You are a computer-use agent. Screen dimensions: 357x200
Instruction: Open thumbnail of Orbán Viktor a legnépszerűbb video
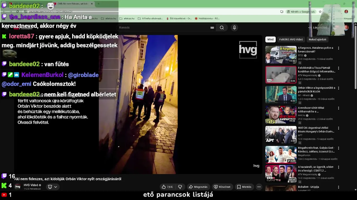(281, 95)
